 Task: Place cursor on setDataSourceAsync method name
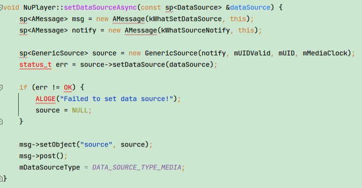coord(100,8)
